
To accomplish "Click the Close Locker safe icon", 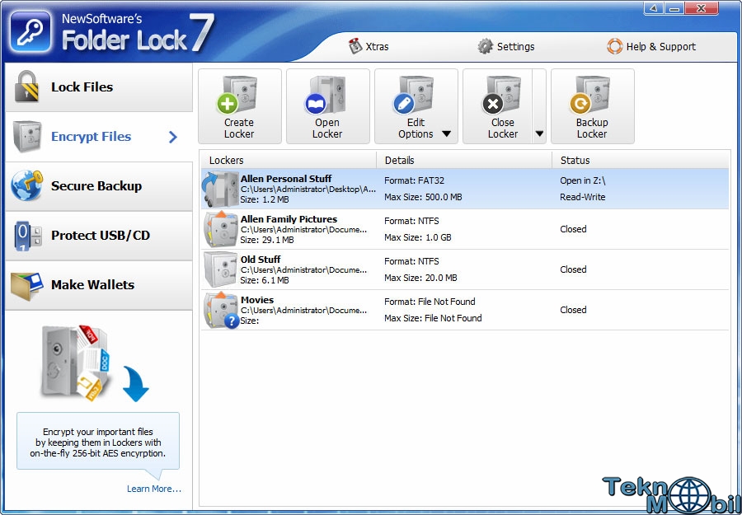I will (502, 95).
